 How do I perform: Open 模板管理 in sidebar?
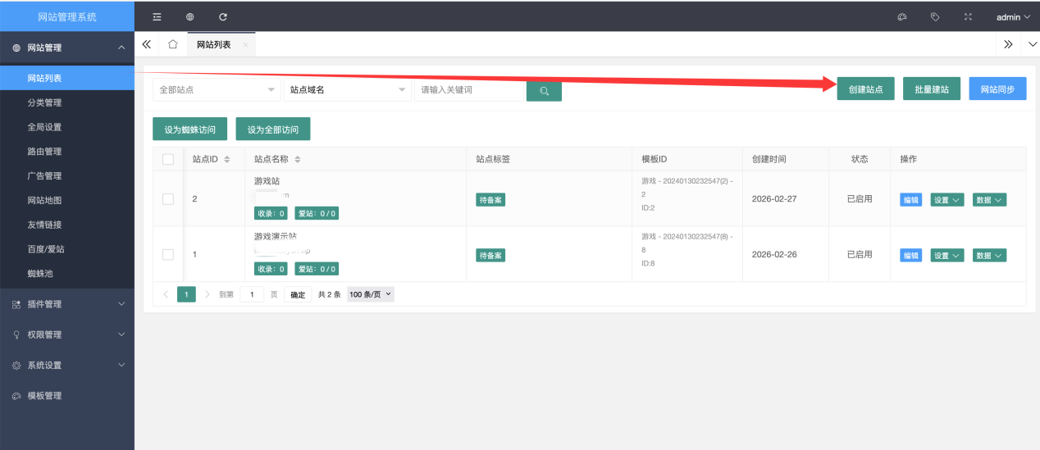pyautogui.click(x=67, y=396)
